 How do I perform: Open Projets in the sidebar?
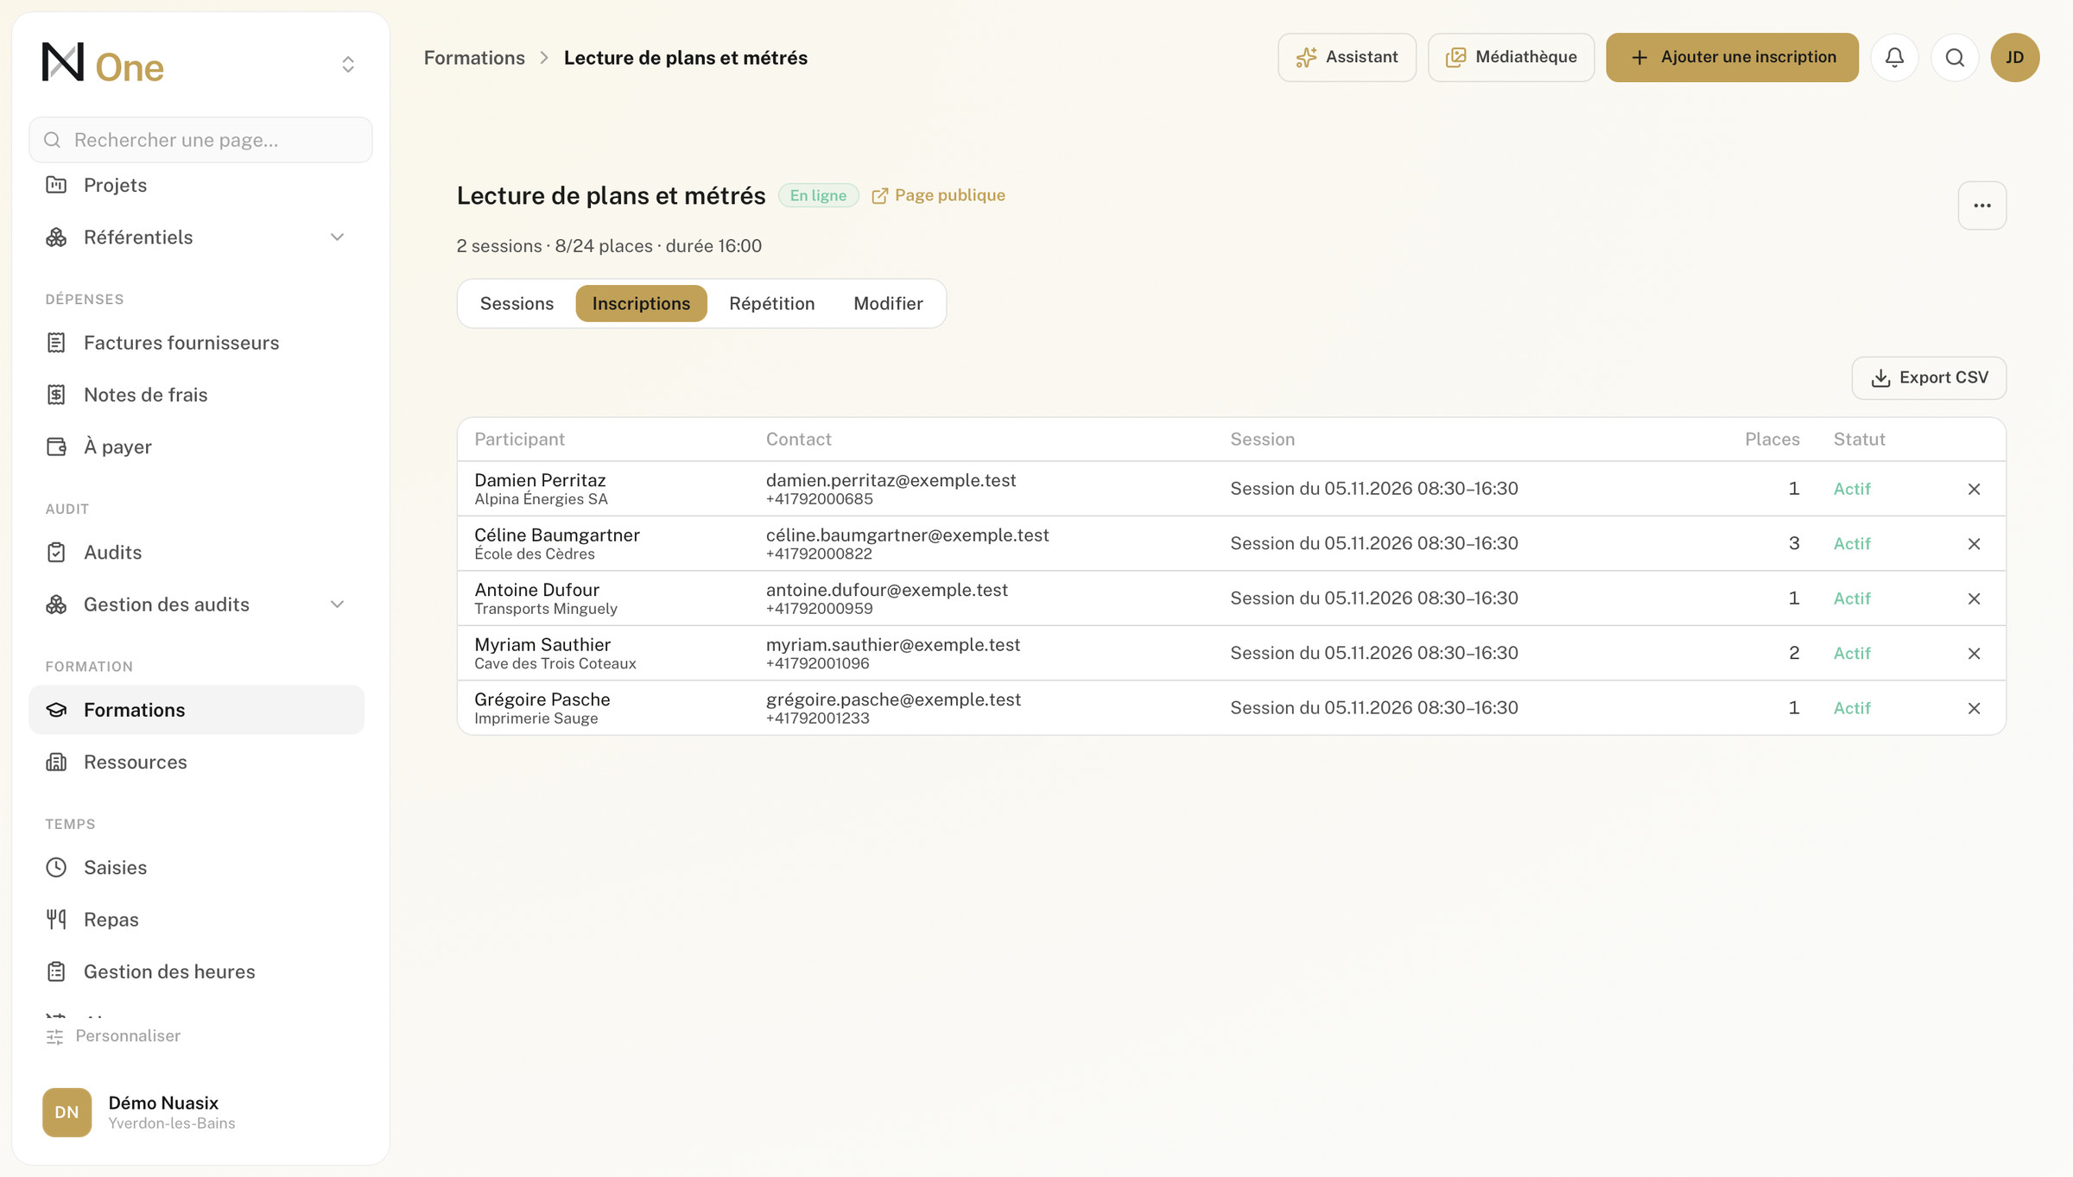[x=196, y=185]
